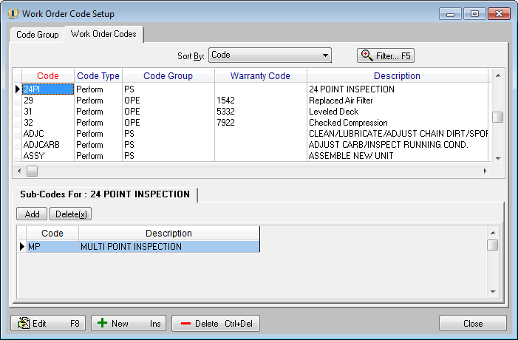Select the 24PI code cell
This screenshot has width=518, height=340.
(48, 89)
